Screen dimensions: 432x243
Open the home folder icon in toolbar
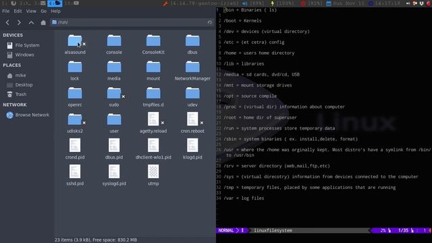tap(43, 22)
